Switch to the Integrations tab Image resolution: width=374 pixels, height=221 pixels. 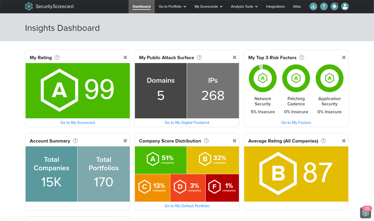pyautogui.click(x=276, y=6)
